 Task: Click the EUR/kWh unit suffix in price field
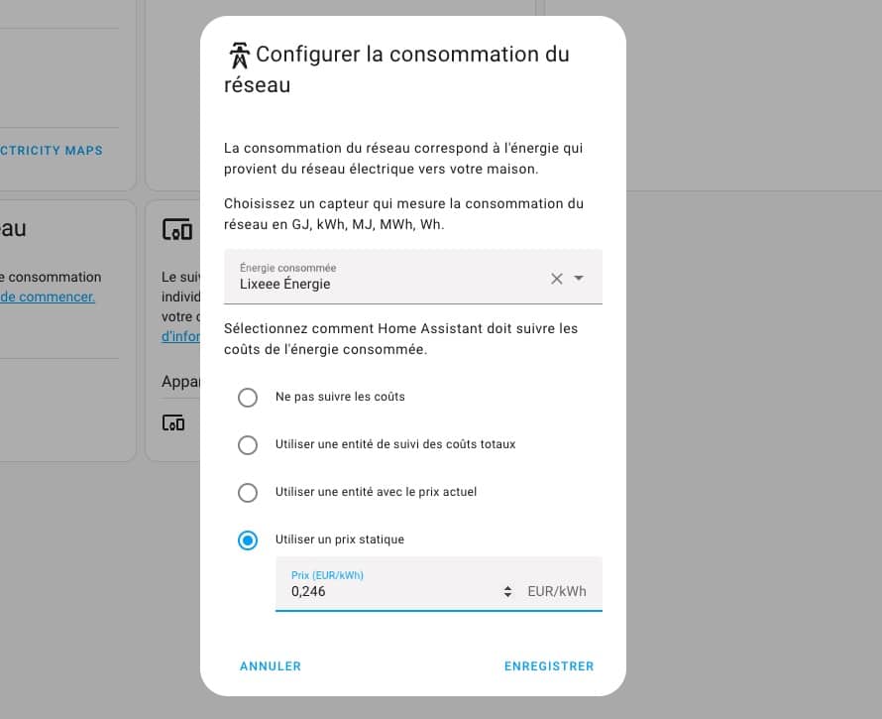coord(557,591)
